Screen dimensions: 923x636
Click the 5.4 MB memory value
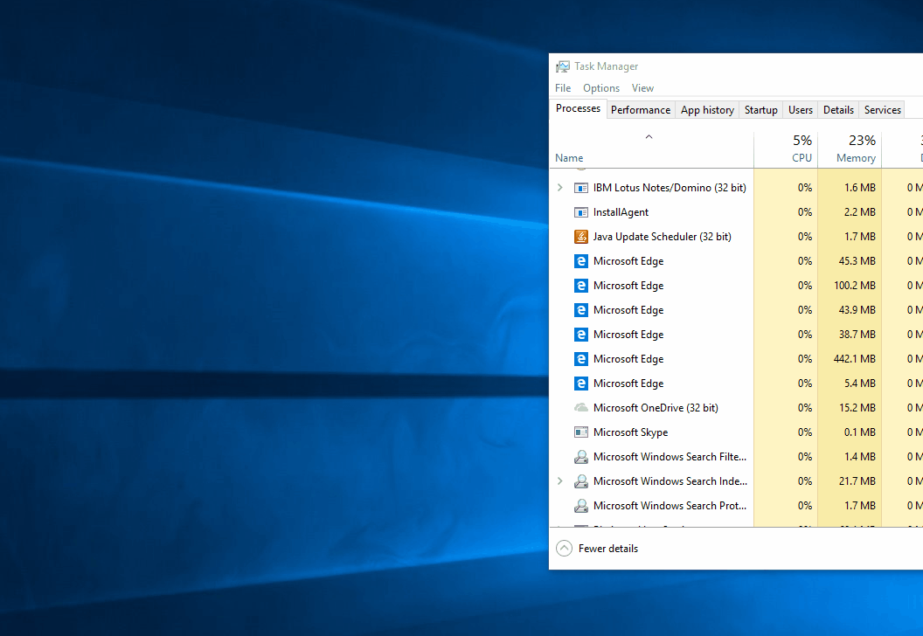pyautogui.click(x=859, y=384)
